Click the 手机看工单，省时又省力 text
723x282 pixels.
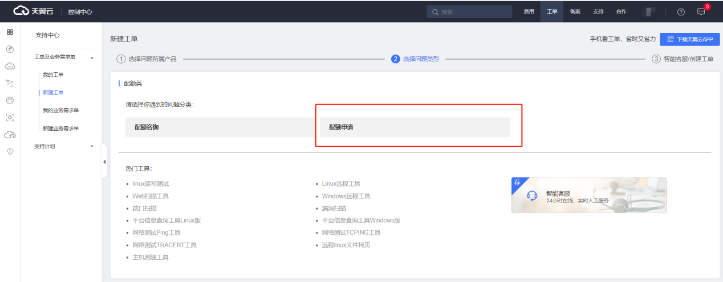click(623, 39)
